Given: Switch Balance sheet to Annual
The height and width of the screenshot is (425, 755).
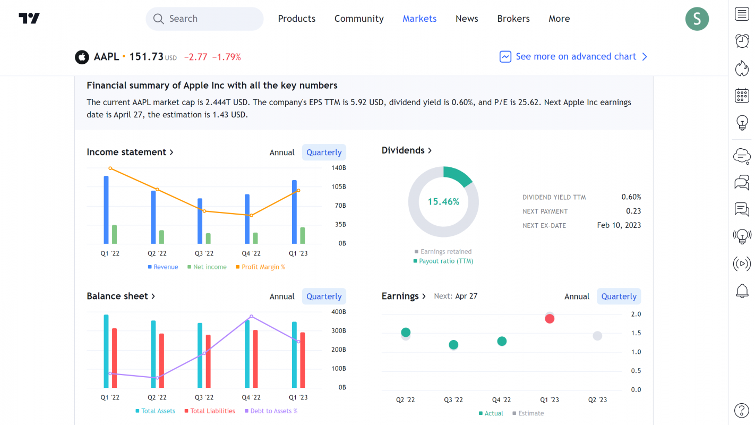Looking at the screenshot, I should coord(281,296).
